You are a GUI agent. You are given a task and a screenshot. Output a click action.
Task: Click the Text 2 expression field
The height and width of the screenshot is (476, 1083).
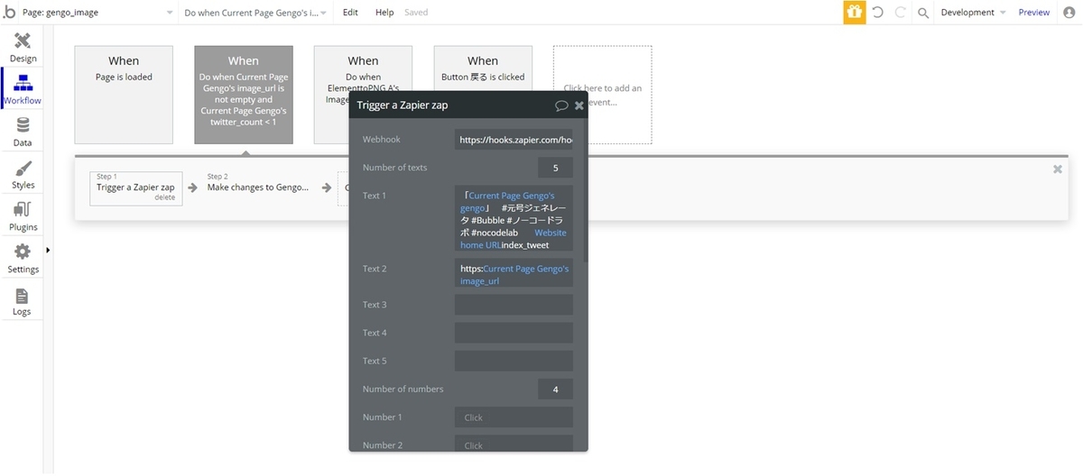point(514,274)
